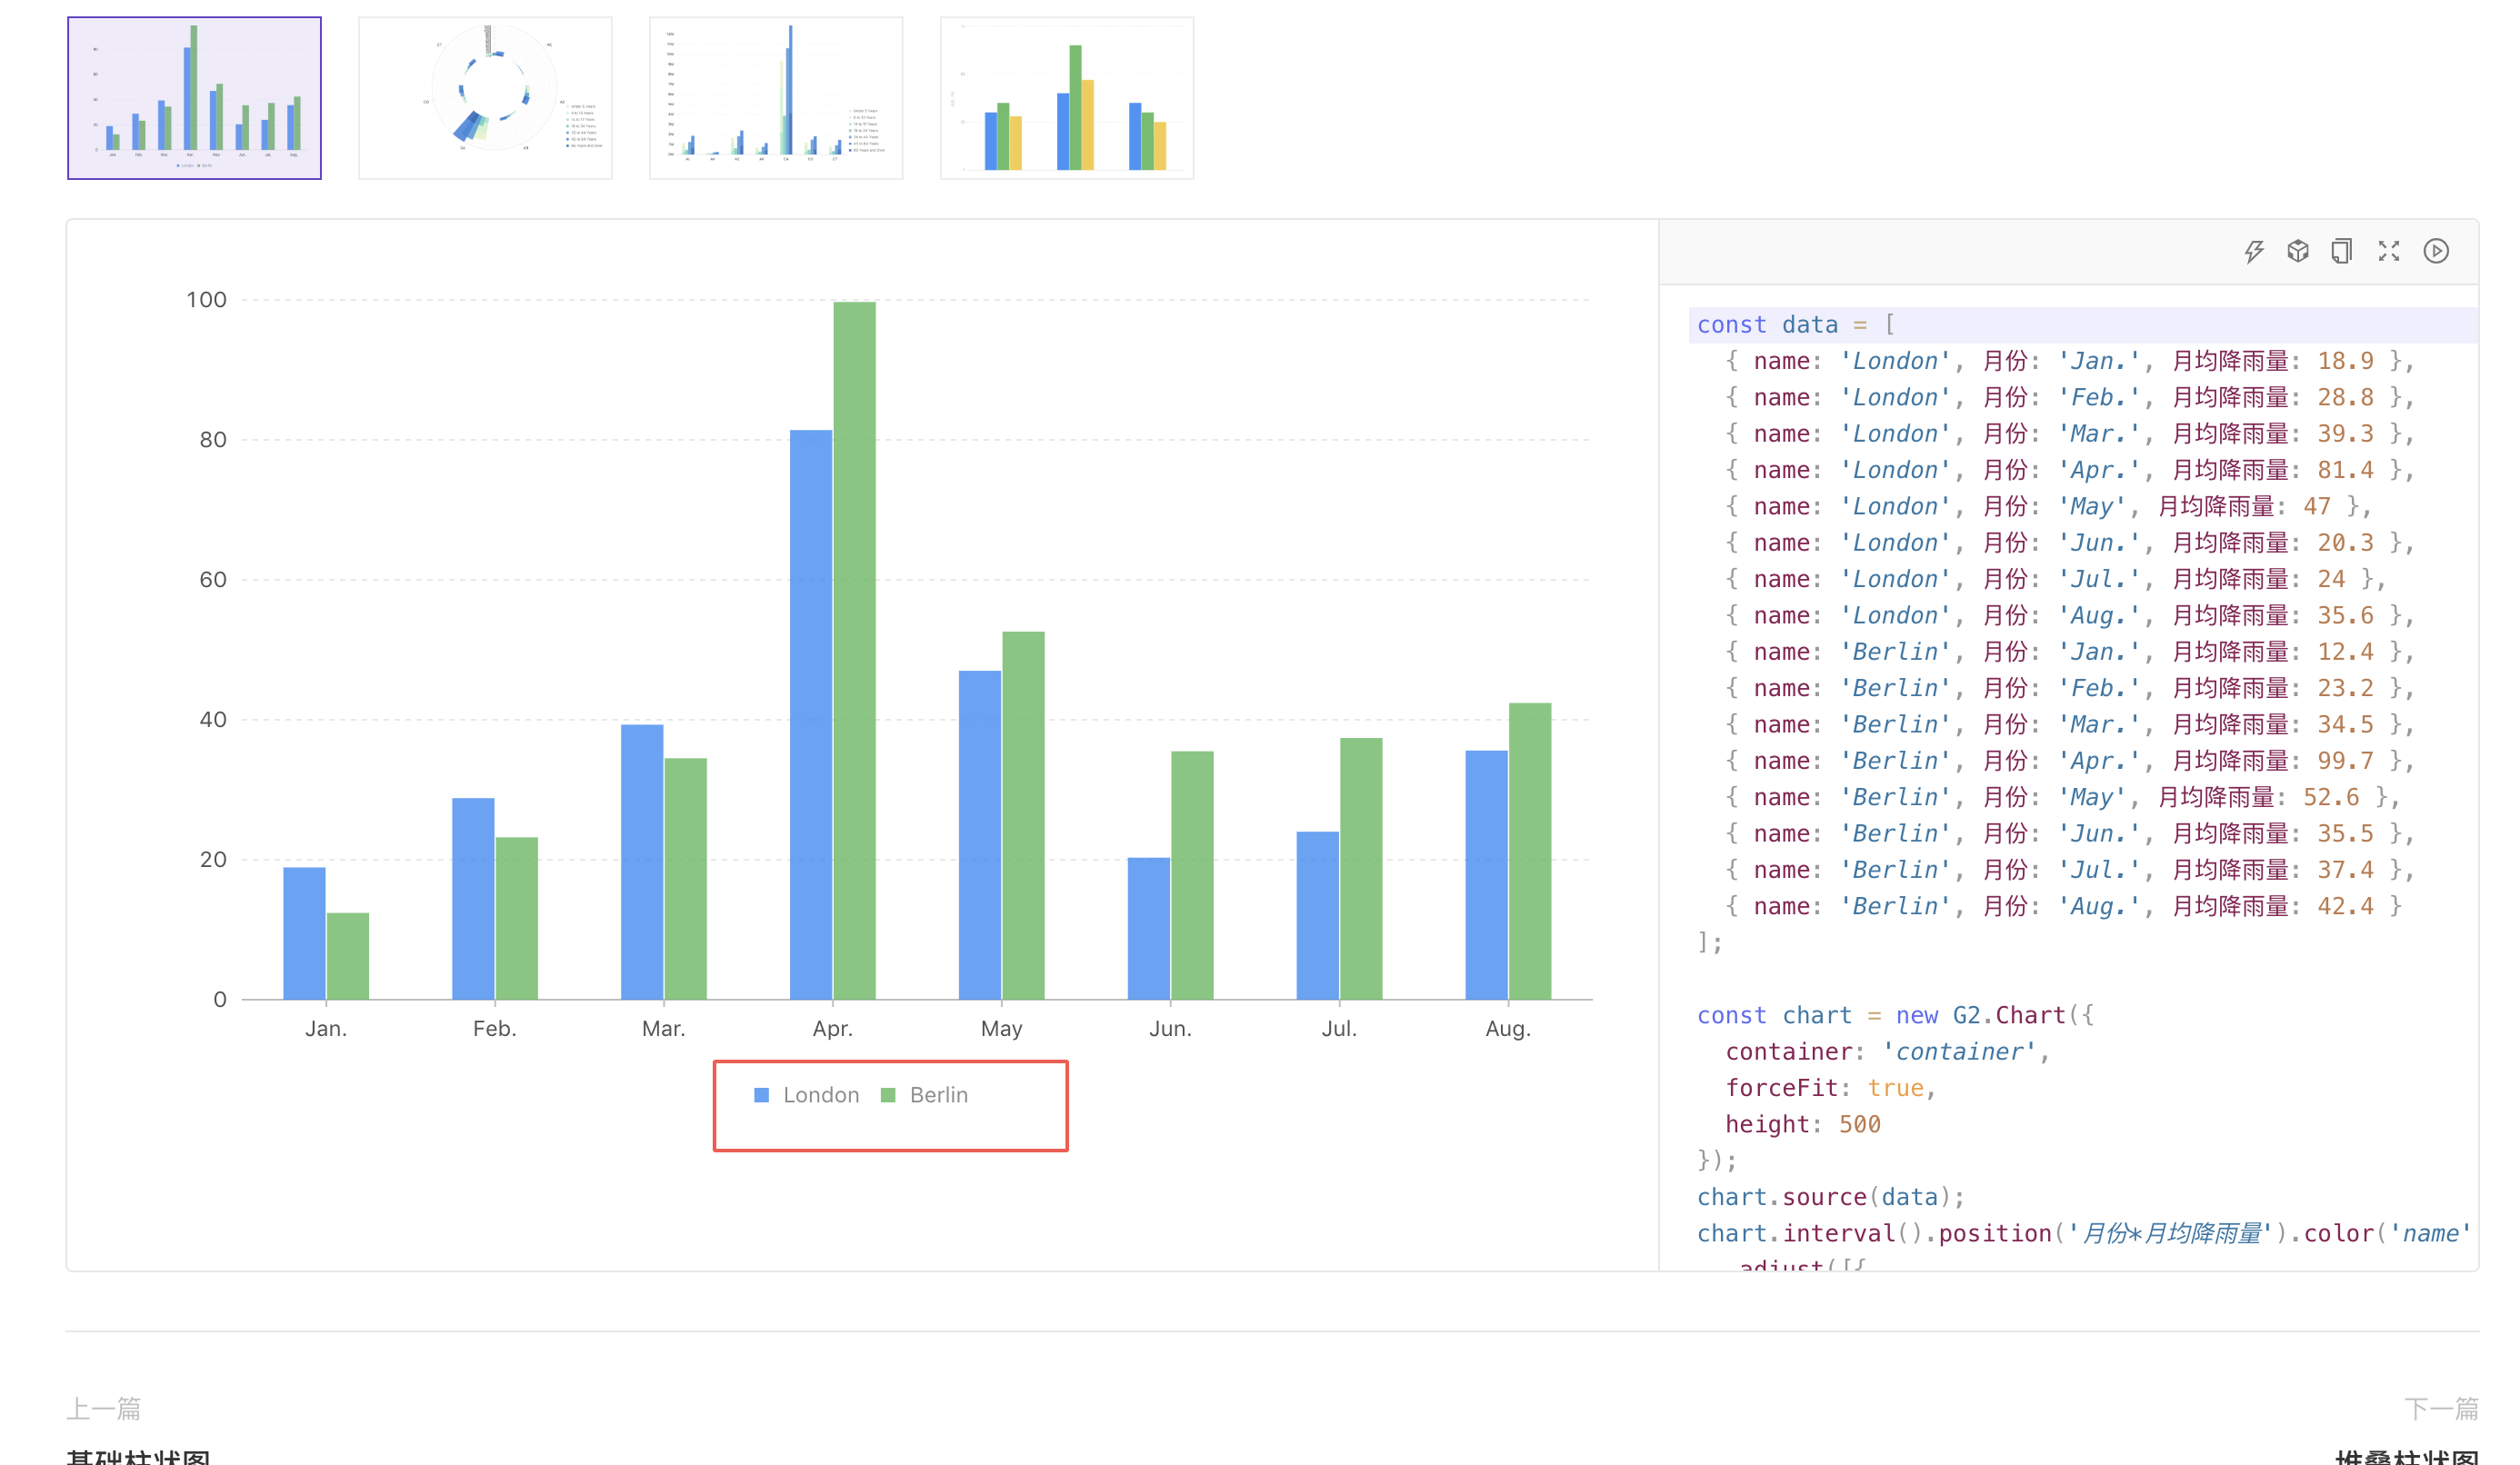Click the blue London legend marker
Image resolution: width=2520 pixels, height=1465 pixels.
pos(761,1095)
